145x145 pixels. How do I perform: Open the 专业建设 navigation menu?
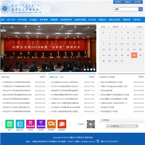coord(33,20)
